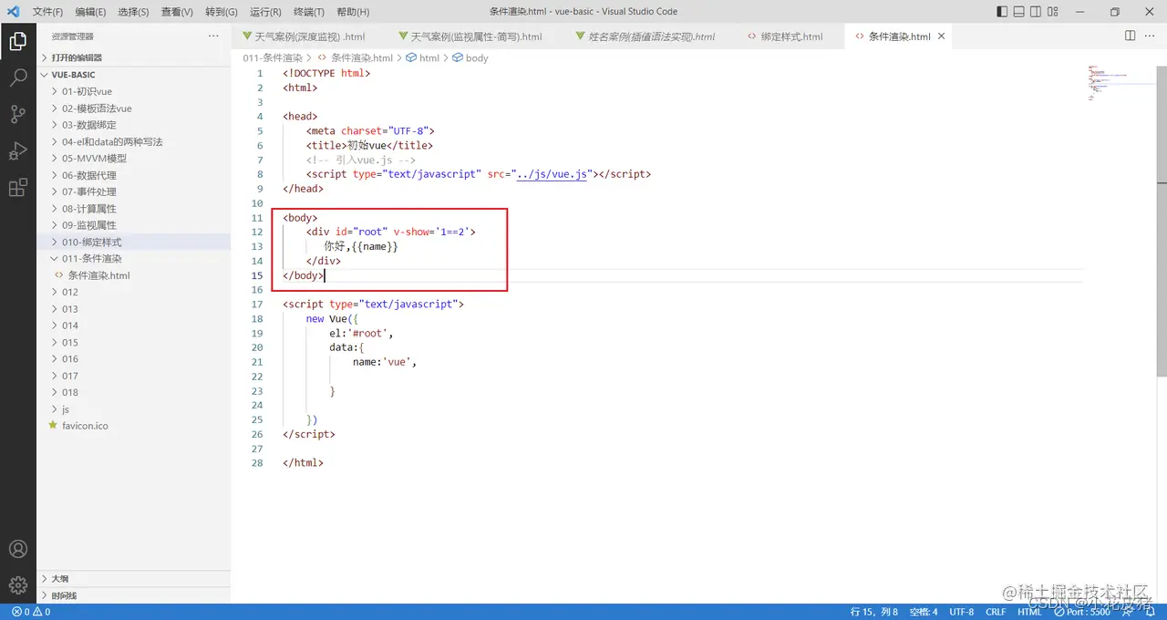Expand the 018 folder
Screen dimensions: 1167x620
point(133,392)
